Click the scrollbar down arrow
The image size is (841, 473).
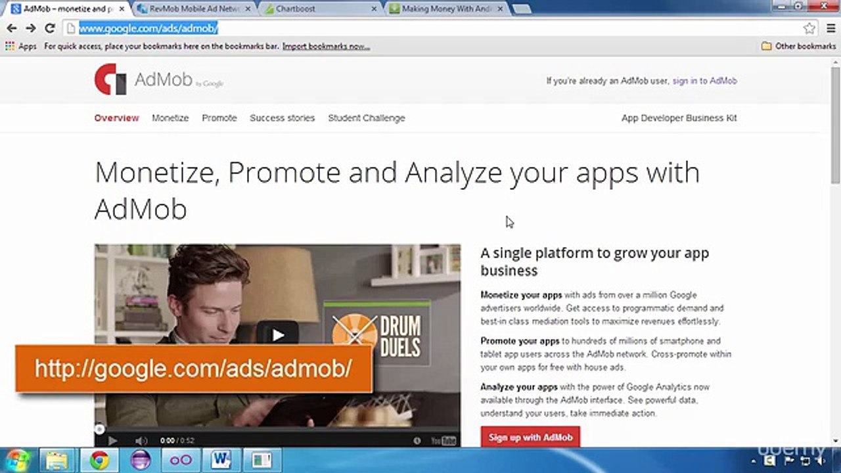click(835, 441)
